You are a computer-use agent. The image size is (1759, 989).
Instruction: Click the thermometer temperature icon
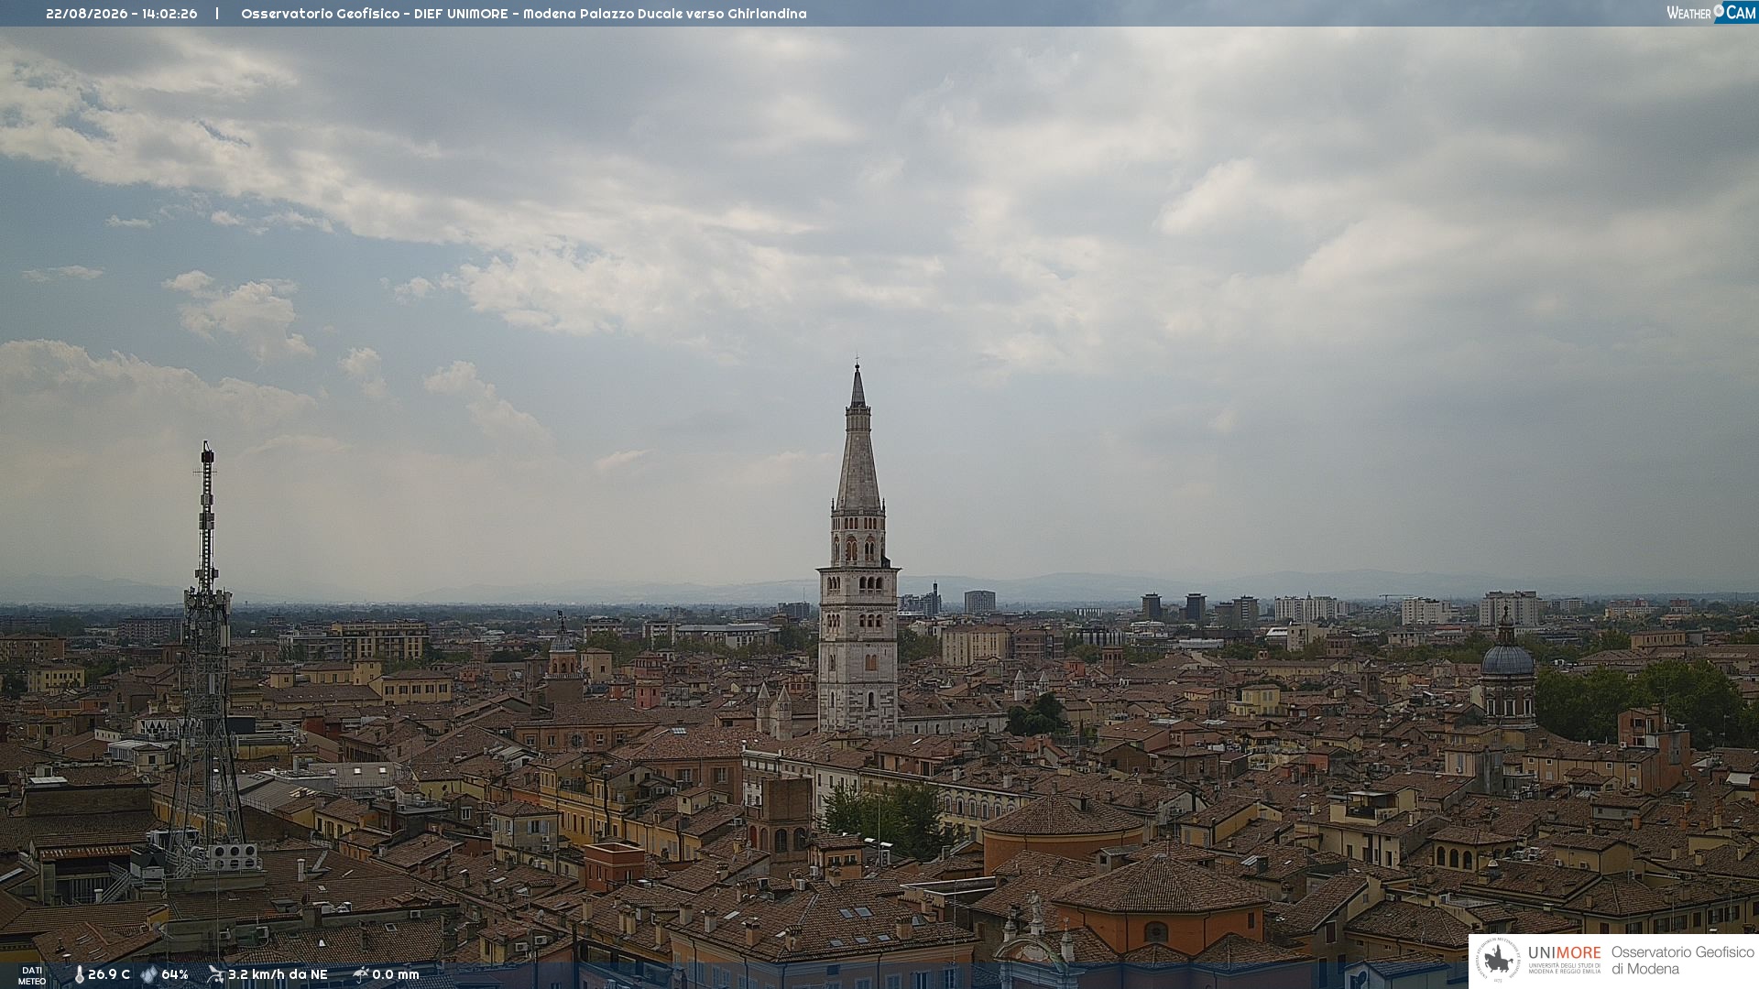[x=79, y=975]
